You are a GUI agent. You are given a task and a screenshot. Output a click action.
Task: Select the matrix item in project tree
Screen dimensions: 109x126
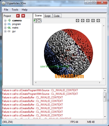(15, 28)
